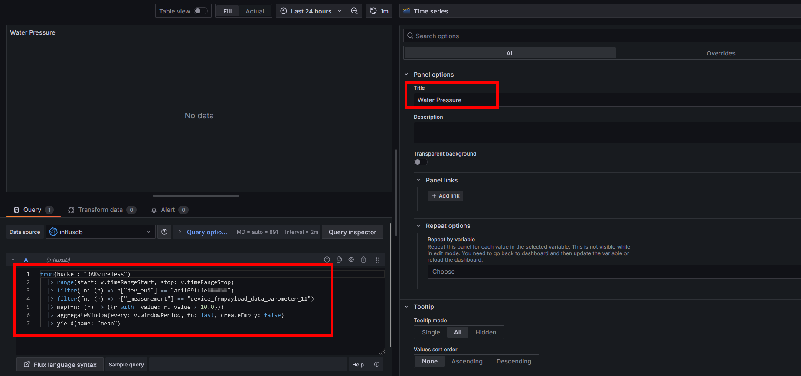
Task: Click the query A drag handle icon
Action: click(378, 260)
